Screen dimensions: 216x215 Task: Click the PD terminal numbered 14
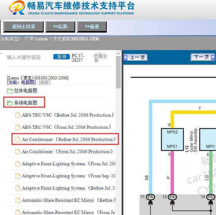coord(211,197)
